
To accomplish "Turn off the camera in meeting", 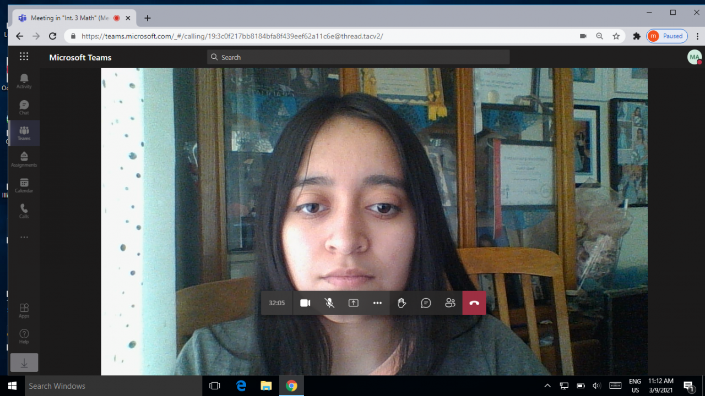I will [305, 303].
